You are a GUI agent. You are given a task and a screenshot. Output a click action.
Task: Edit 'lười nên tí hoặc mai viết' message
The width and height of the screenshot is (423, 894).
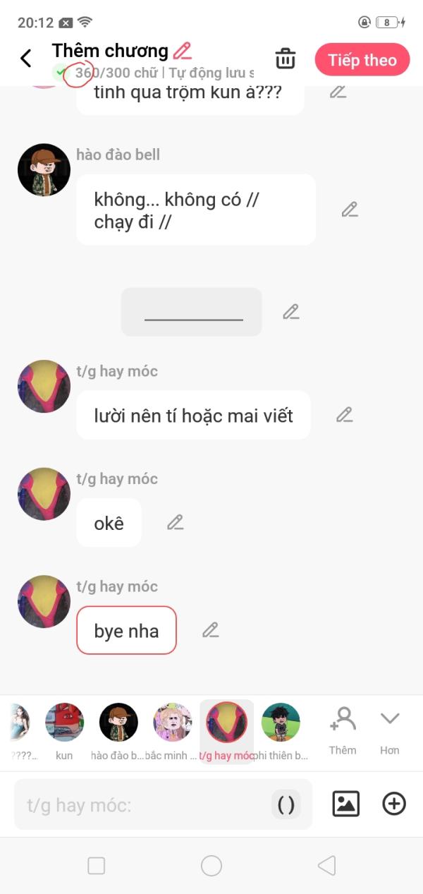[344, 415]
